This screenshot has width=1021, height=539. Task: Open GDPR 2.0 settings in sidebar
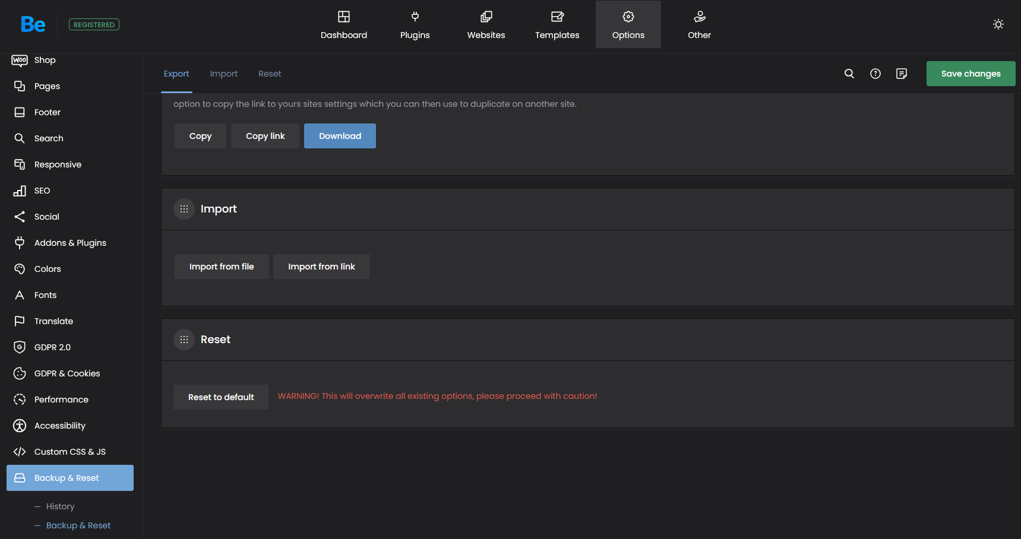pos(70,347)
